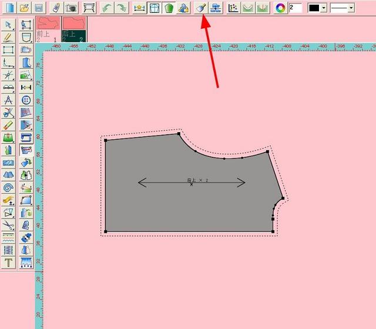Select the glasses-shaped compare tool
This screenshot has height=329, width=376.
point(8,88)
